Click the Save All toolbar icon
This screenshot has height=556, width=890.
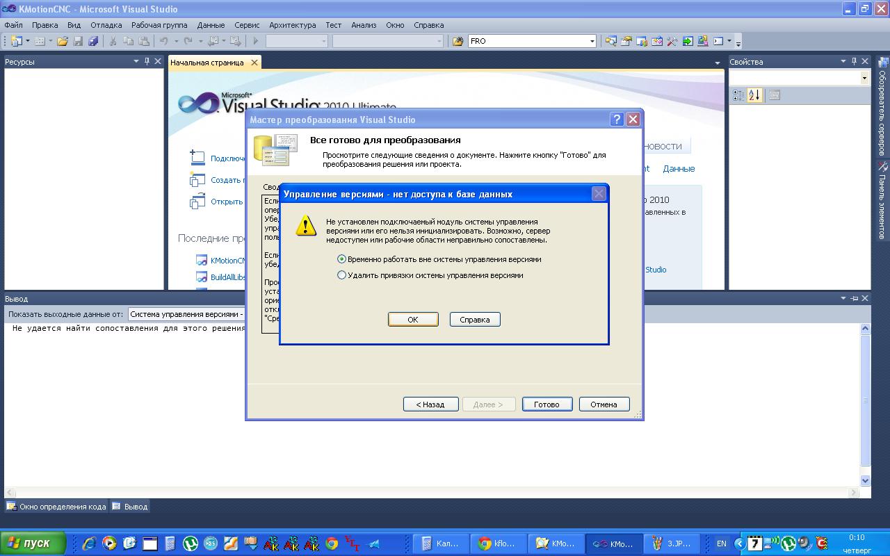pyautogui.click(x=93, y=41)
